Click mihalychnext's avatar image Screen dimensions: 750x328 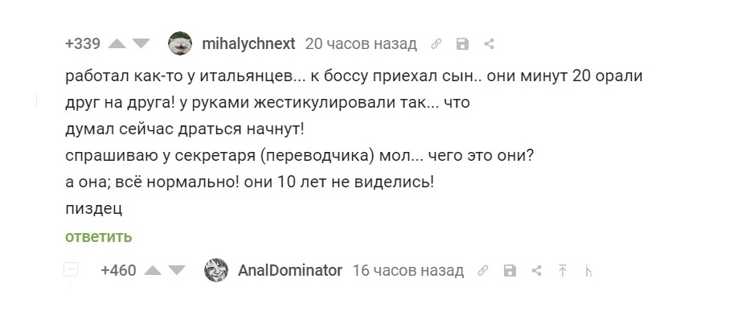coord(179,43)
